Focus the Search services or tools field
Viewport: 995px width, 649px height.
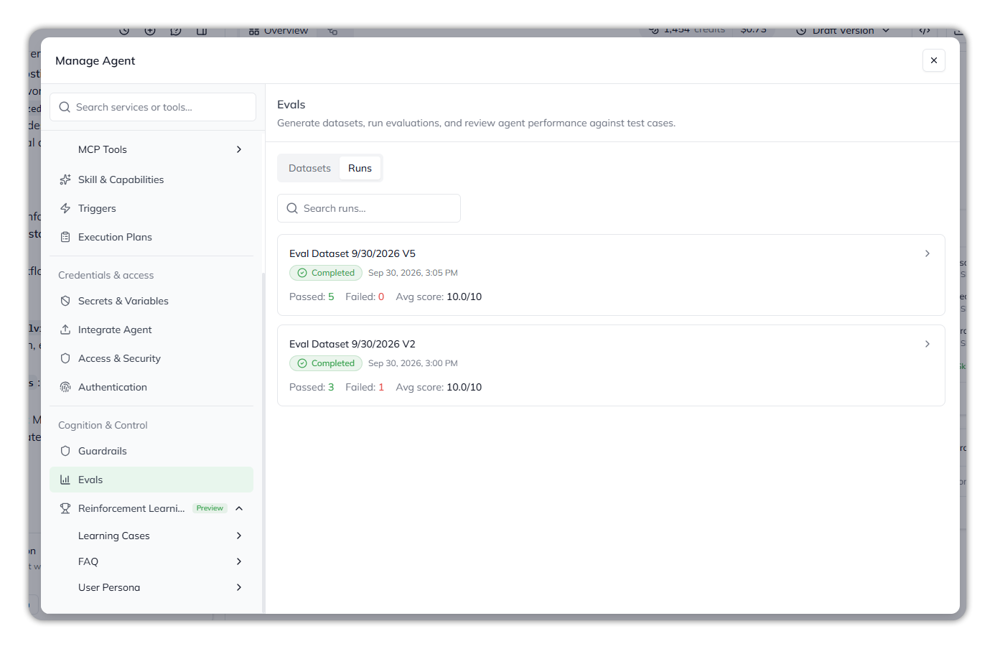153,107
